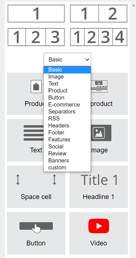Choose the Banners category
Viewport: 136px width, 258px height.
[67, 160]
